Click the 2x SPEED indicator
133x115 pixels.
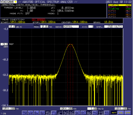click(38, 19)
